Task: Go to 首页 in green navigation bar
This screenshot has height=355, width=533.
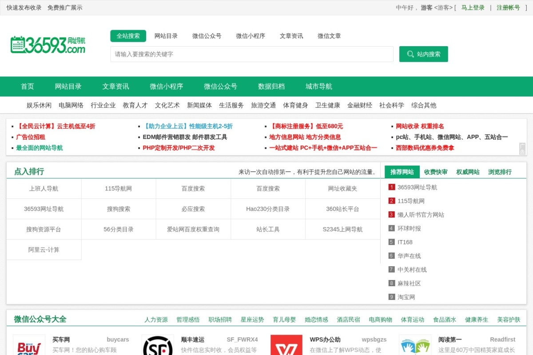Action: pyautogui.click(x=28, y=87)
